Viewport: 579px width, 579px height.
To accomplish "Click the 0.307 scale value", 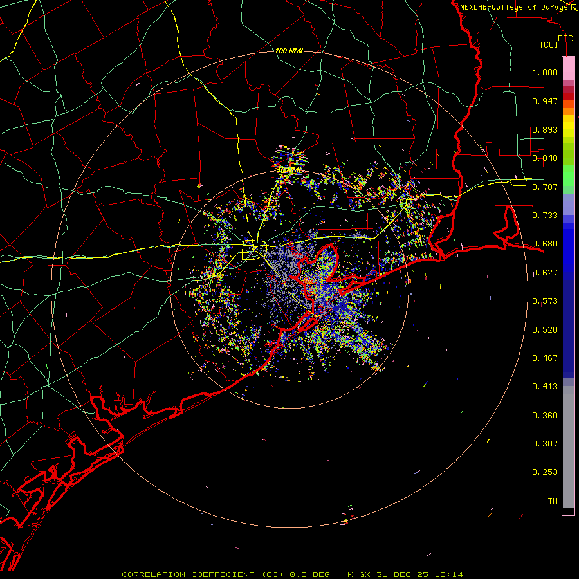I will (545, 444).
